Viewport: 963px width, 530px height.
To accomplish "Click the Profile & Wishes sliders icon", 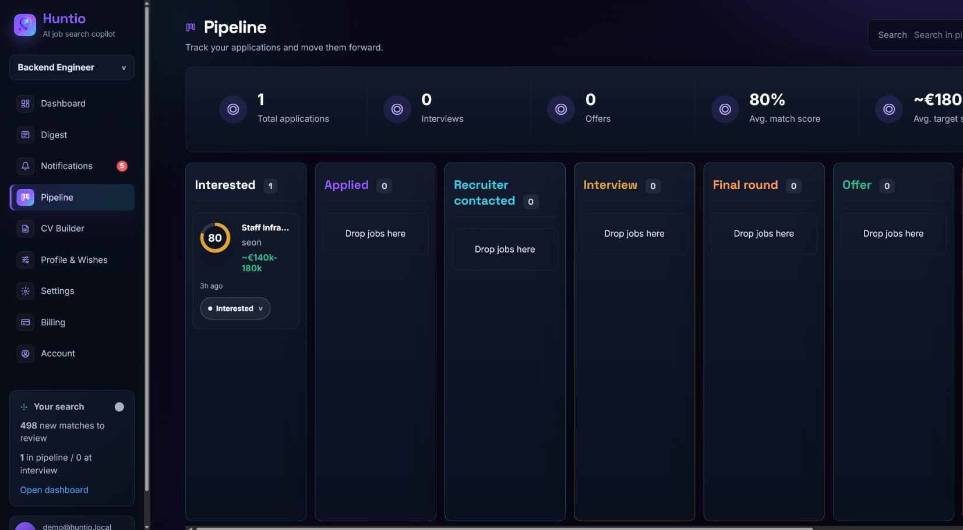I will click(25, 260).
